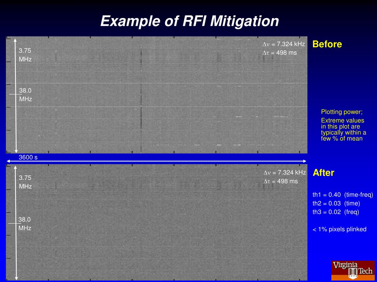
Task: Select '3.75 MHz' label in the Before plot
Action: click(25, 55)
